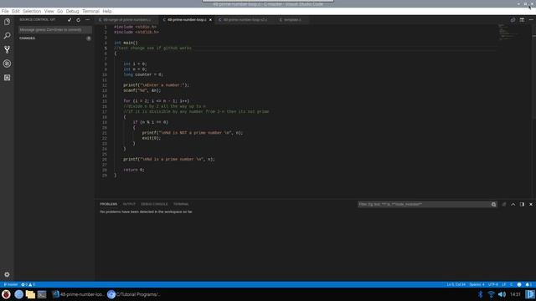
Task: Split the editor to the right
Action: coord(522,20)
